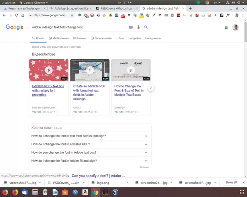Viewport: 247px width, 197px height.
Task: Click the voice search microphone icon
Action: coord(138,27)
